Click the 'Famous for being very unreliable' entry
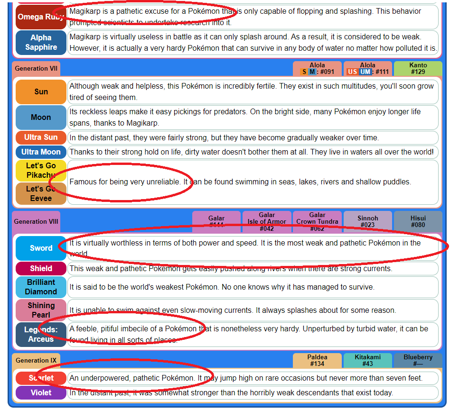Screen dimensions: 459x410 [x=253, y=182]
